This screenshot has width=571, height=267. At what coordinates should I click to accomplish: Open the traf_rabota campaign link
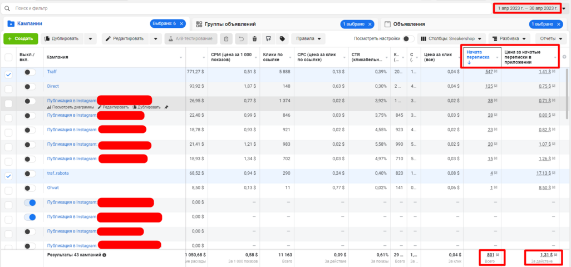pos(58,174)
